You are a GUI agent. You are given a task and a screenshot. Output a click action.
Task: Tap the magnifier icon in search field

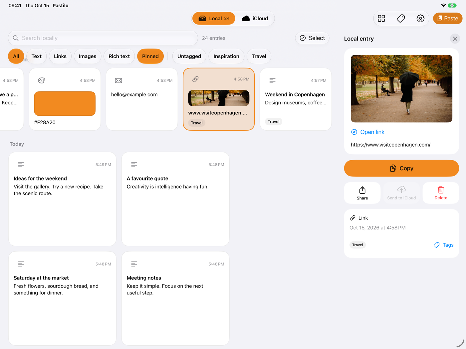pyautogui.click(x=16, y=38)
